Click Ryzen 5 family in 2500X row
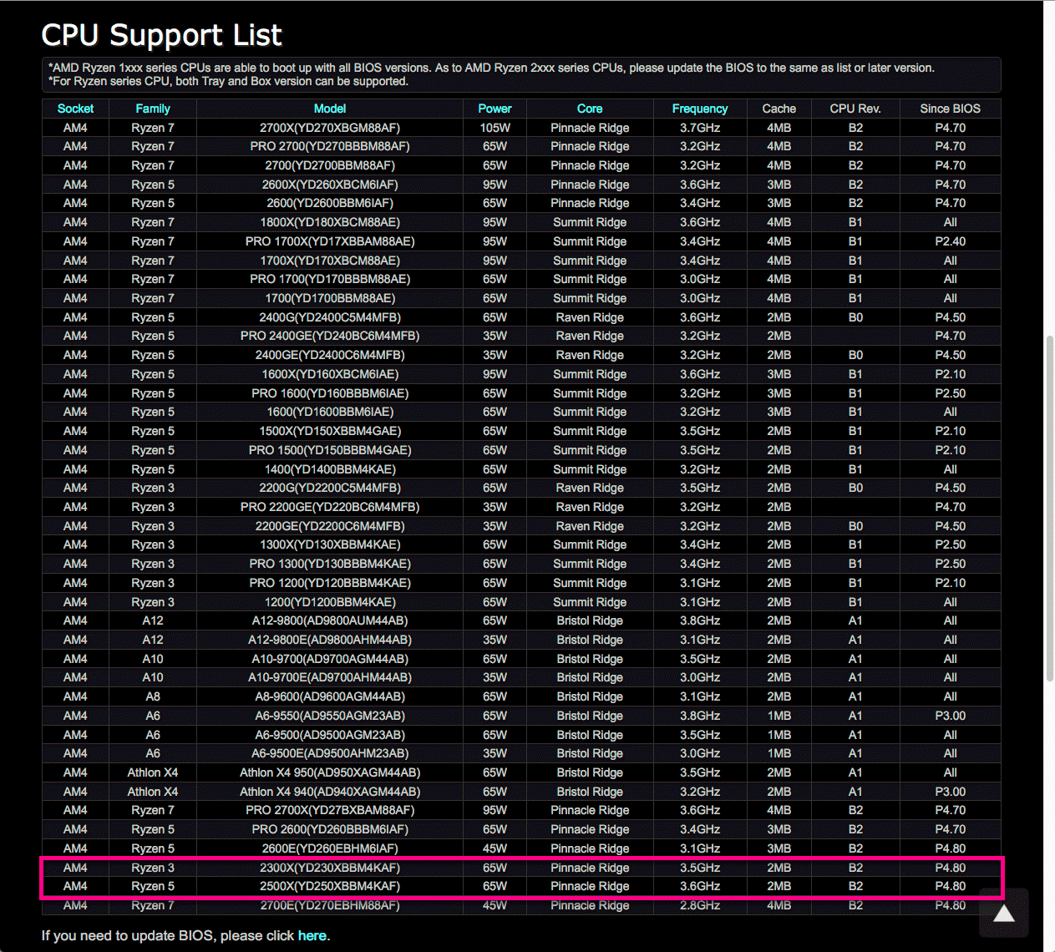The height and width of the screenshot is (952, 1055). click(x=153, y=886)
